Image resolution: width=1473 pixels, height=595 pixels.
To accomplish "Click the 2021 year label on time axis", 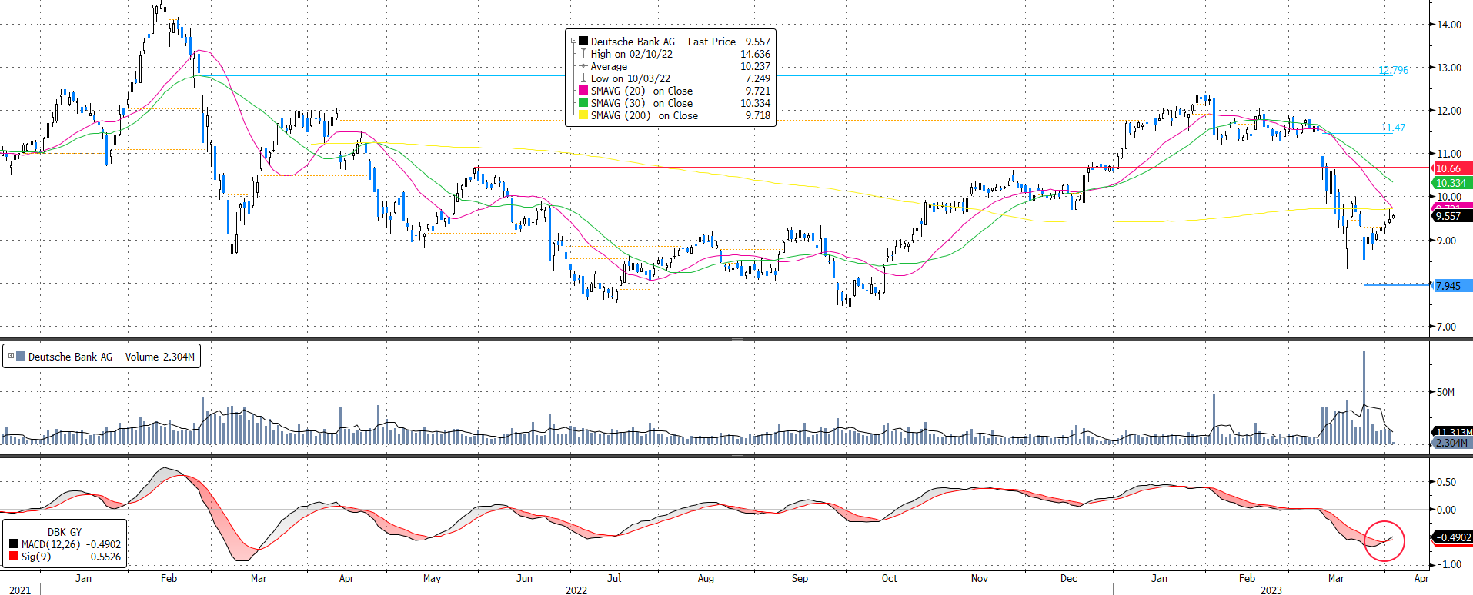I will point(20,590).
